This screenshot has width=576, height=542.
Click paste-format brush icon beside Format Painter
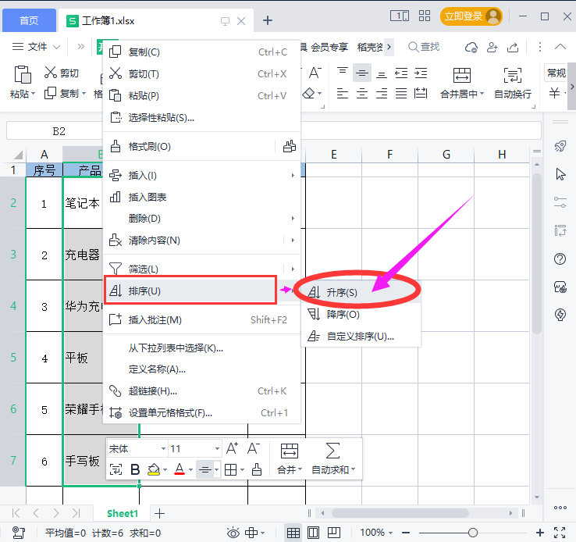click(289, 146)
